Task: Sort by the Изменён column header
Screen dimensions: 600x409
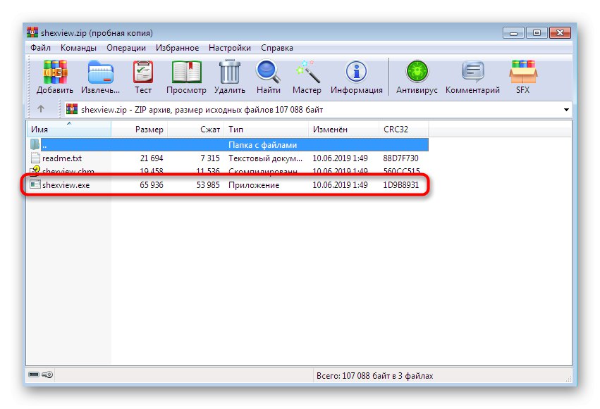Action: 343,129
